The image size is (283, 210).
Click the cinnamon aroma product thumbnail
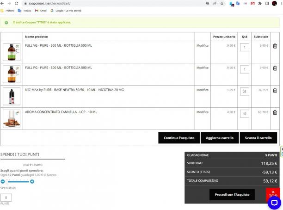point(12,118)
